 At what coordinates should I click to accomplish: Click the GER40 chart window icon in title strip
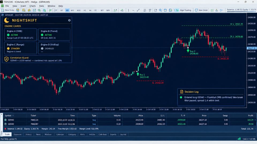2,15
